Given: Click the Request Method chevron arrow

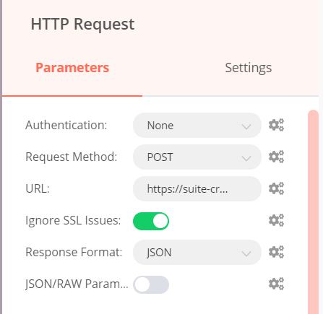Looking at the screenshot, I should tap(246, 158).
